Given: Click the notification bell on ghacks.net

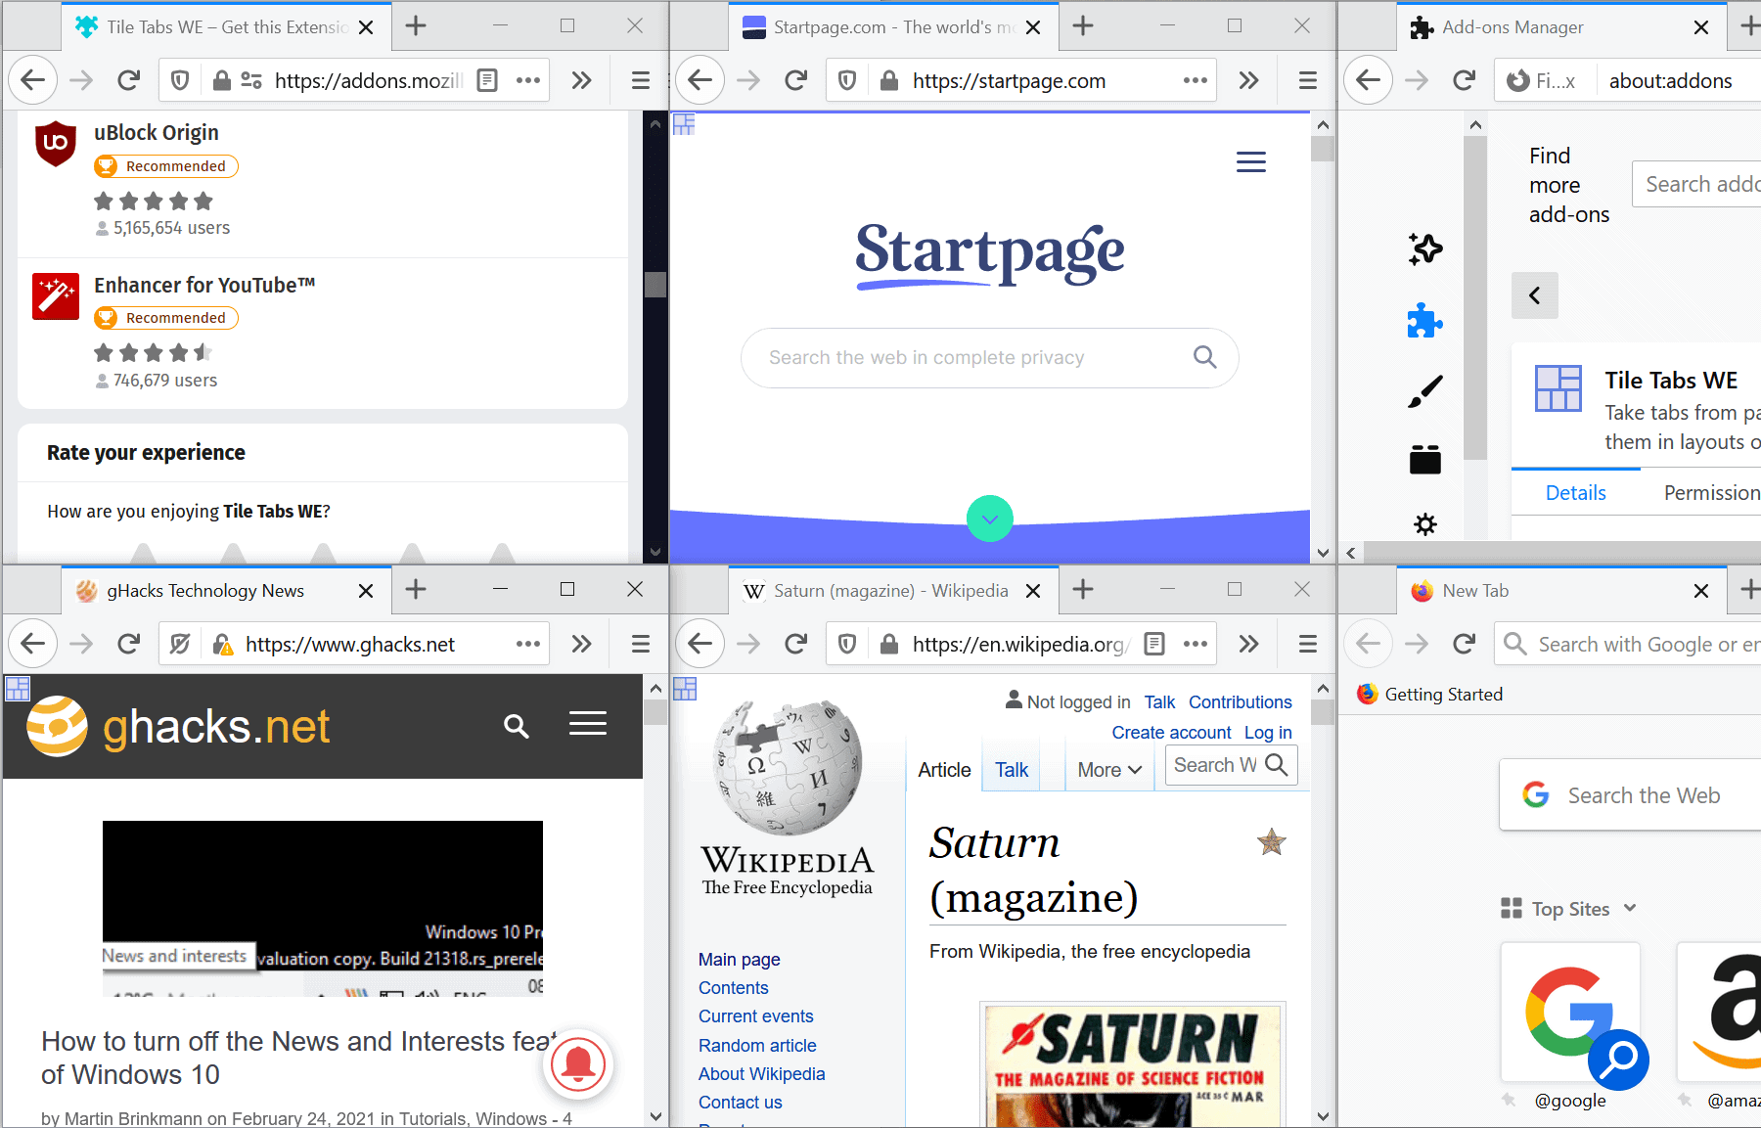Looking at the screenshot, I should point(578,1064).
